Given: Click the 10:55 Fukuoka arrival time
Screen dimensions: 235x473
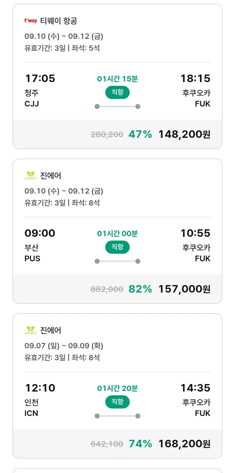Looking at the screenshot, I should point(195,233).
